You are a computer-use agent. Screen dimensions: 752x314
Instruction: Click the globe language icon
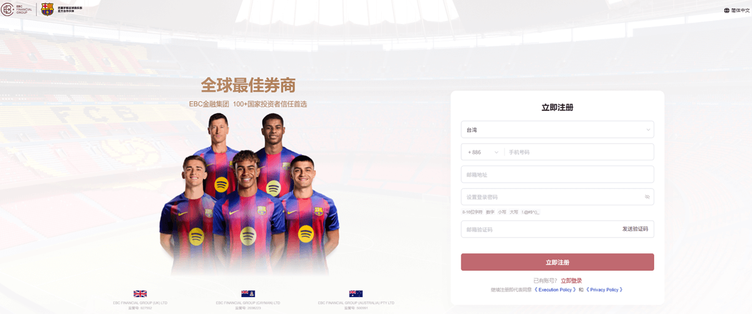coord(727,10)
